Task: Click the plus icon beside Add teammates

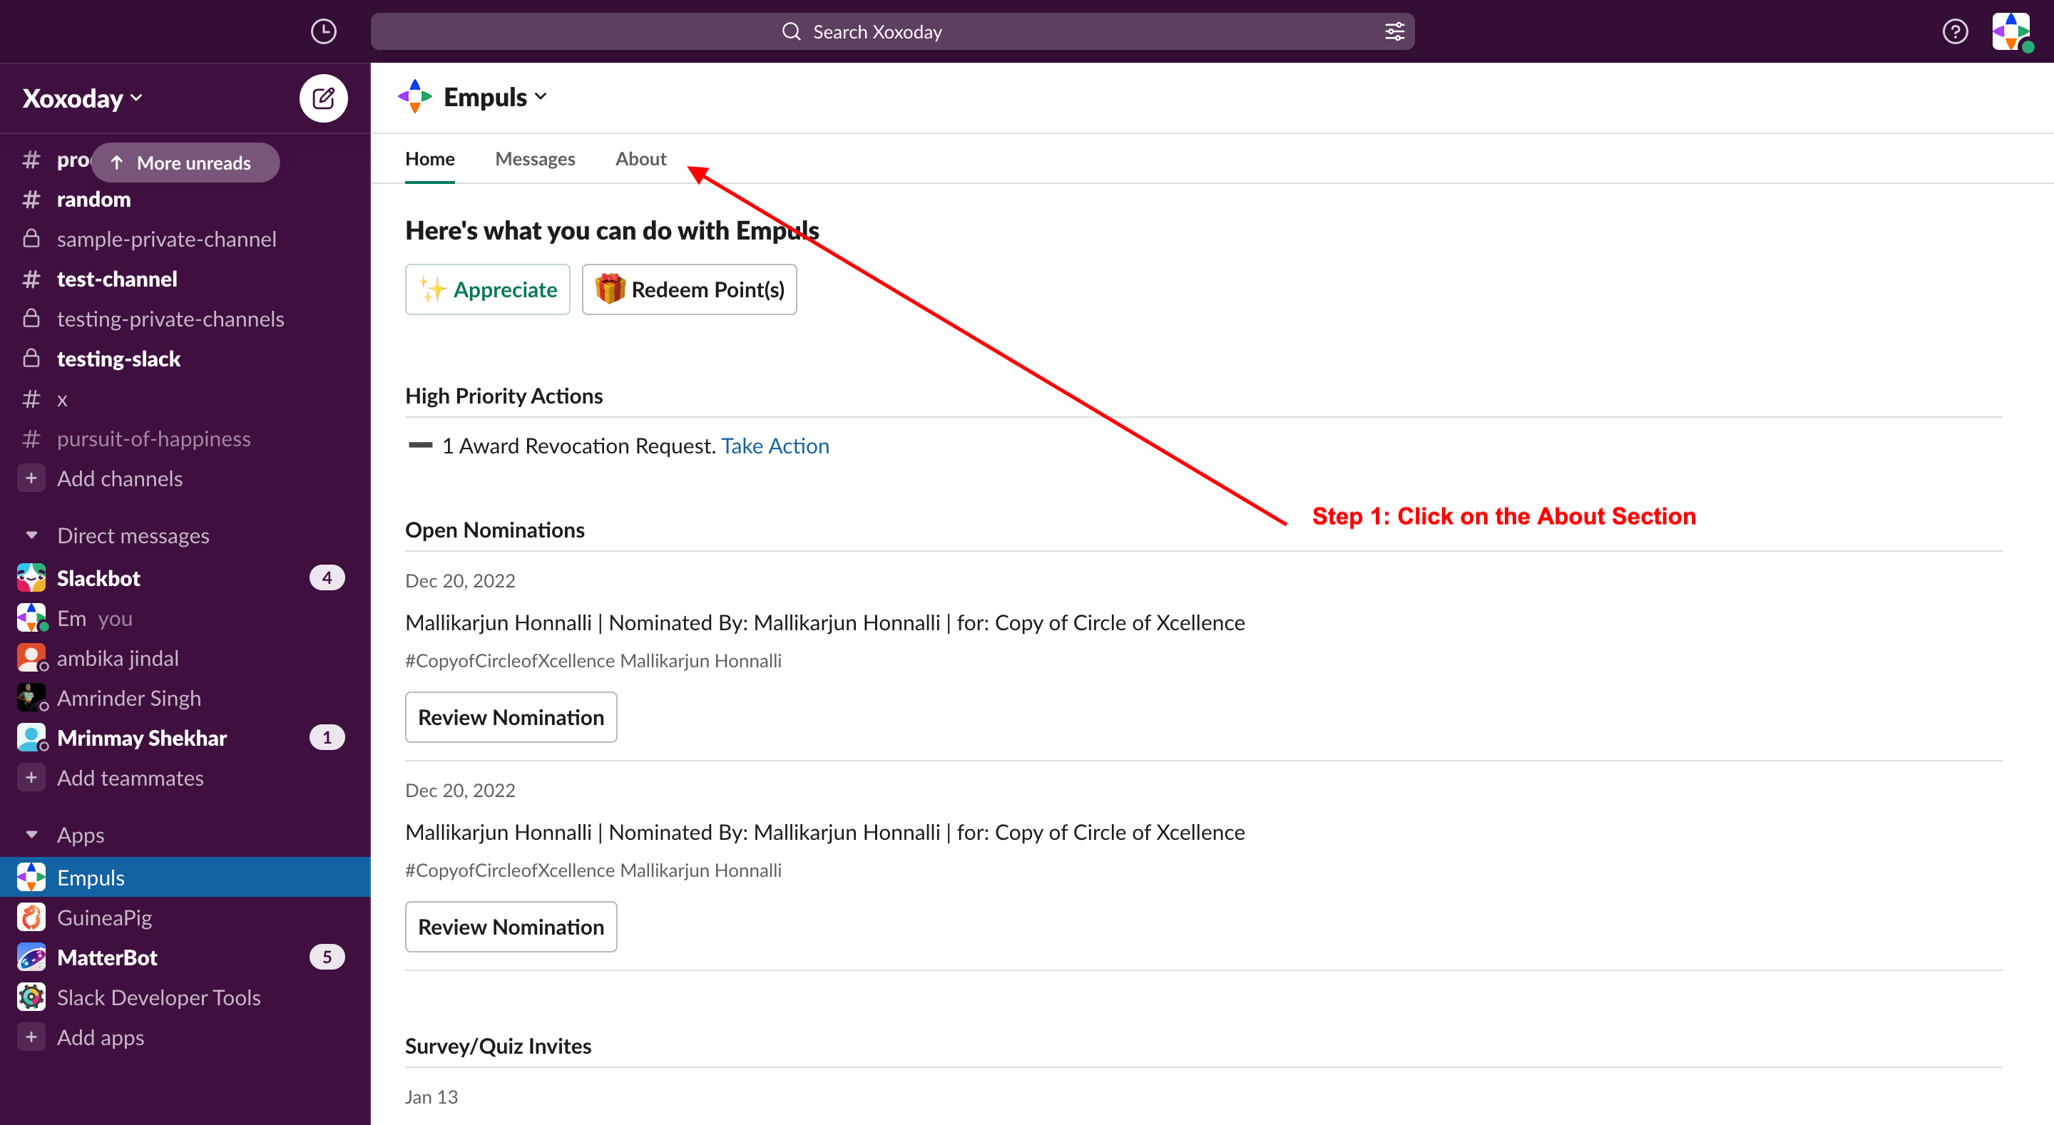Action: pyautogui.click(x=31, y=777)
